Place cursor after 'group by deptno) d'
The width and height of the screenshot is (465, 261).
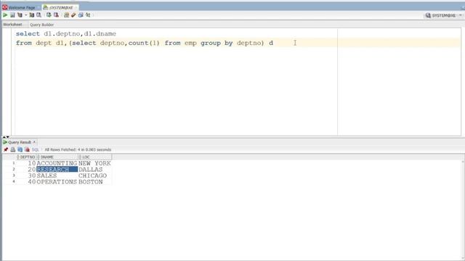274,43
